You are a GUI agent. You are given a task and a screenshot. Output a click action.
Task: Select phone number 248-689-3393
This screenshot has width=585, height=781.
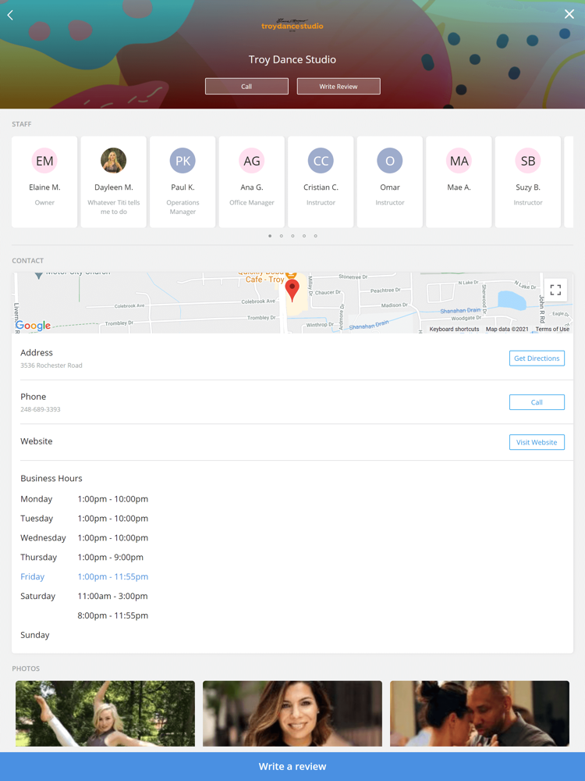(x=41, y=409)
